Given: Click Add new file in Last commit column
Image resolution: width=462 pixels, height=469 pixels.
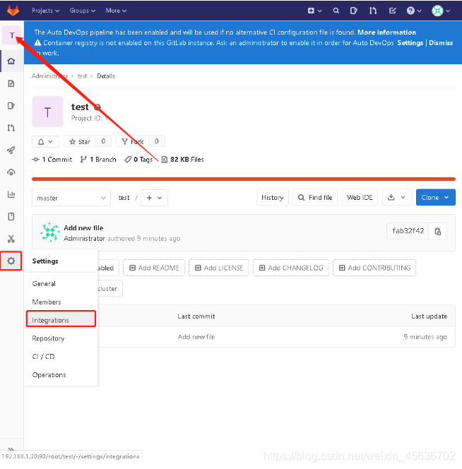Looking at the screenshot, I should point(196,337).
